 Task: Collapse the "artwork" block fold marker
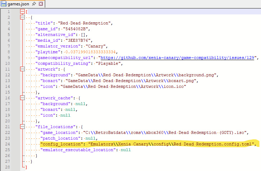(22, 69)
